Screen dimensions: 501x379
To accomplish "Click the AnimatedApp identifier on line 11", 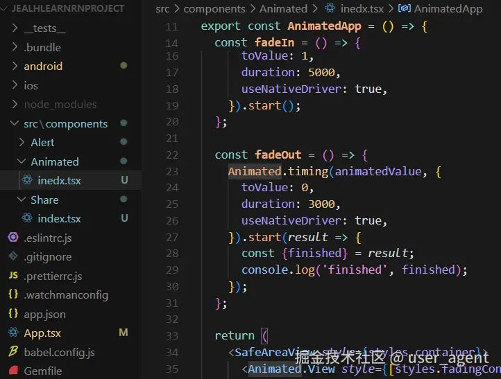I will tap(324, 26).
